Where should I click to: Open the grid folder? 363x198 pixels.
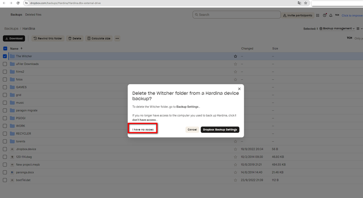pos(19,95)
